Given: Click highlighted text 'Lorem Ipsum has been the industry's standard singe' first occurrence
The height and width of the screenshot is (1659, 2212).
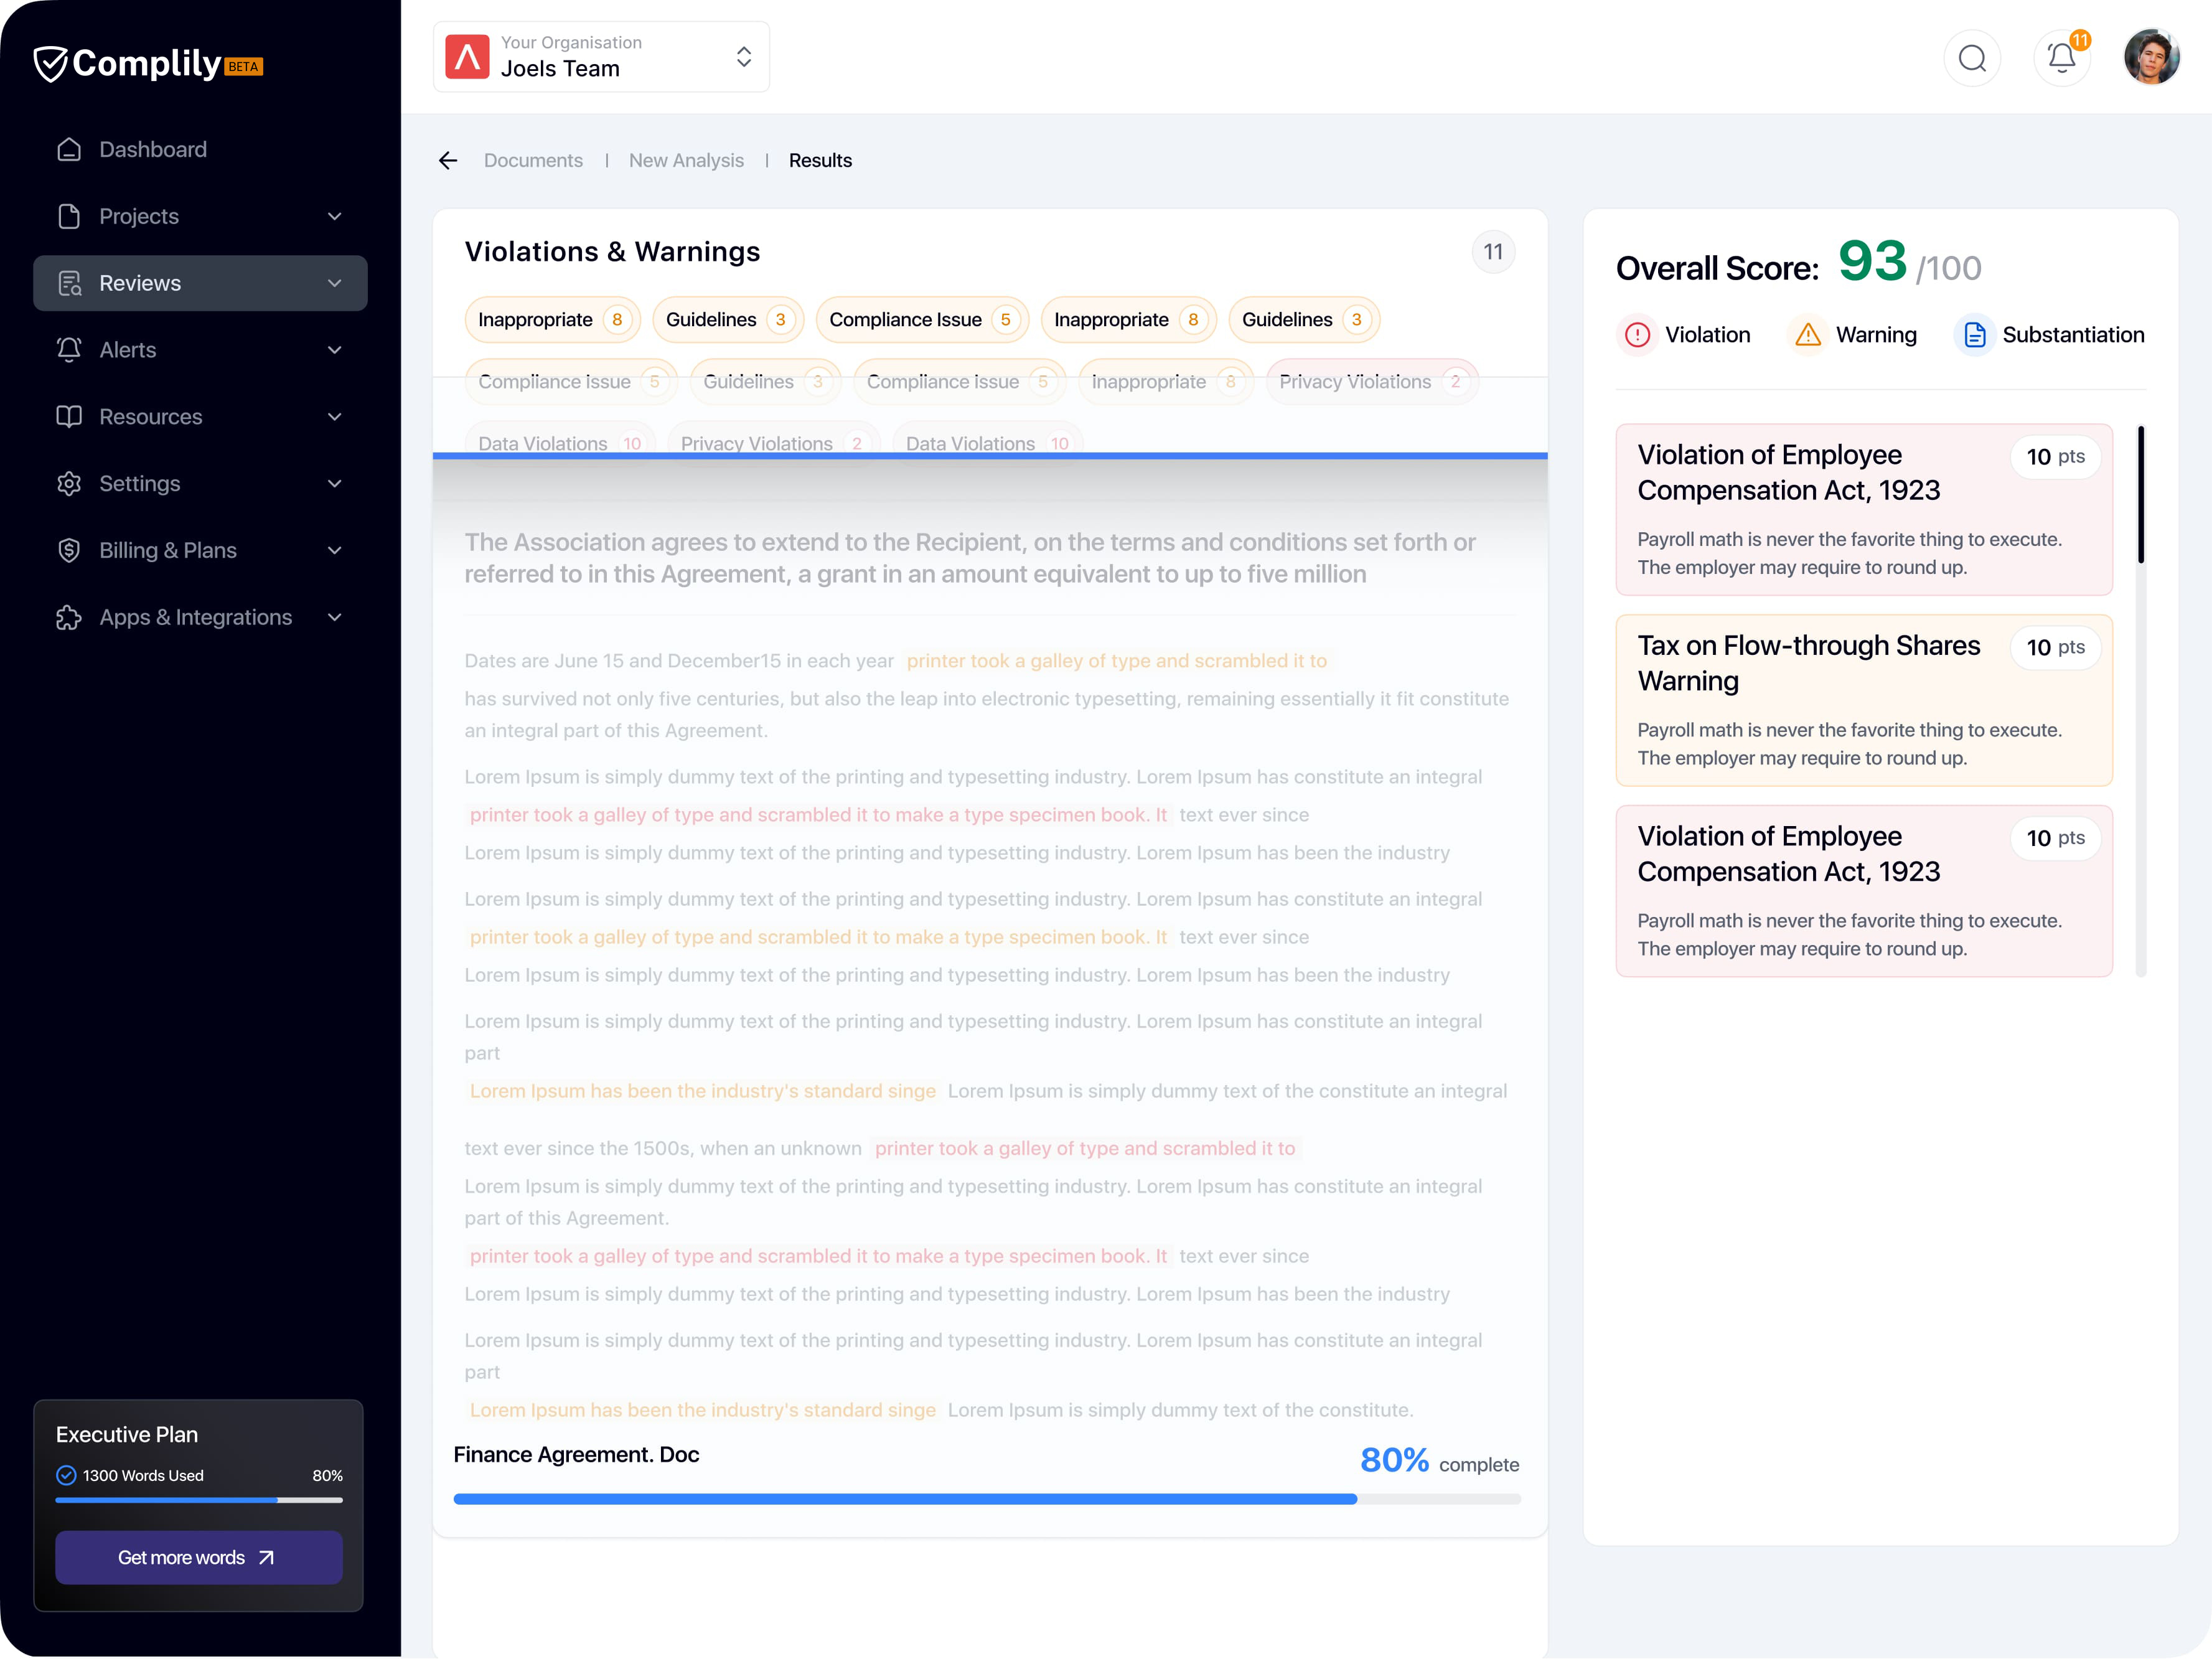Looking at the screenshot, I should [703, 1091].
